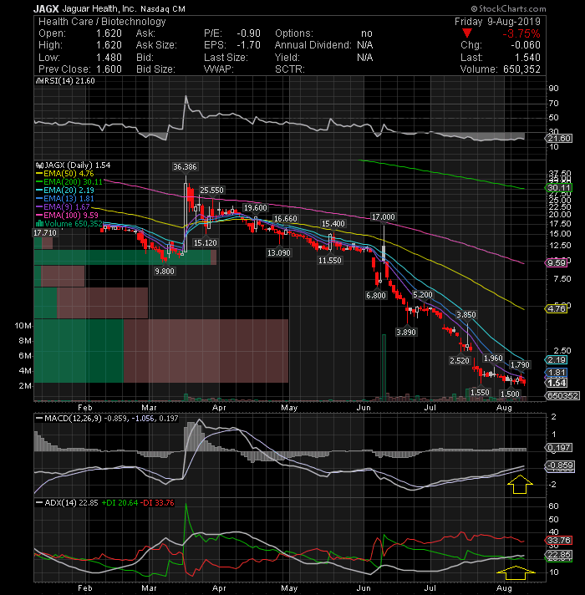Viewport: 585px width, 595px height.
Task: Click the RSI(14) 21.60 indicator label
Action: click(x=65, y=81)
